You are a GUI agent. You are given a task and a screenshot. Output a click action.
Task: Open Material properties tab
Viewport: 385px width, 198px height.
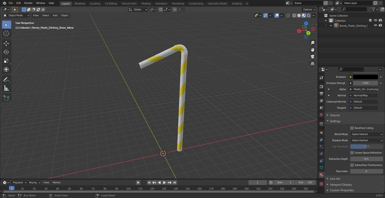pos(321,175)
